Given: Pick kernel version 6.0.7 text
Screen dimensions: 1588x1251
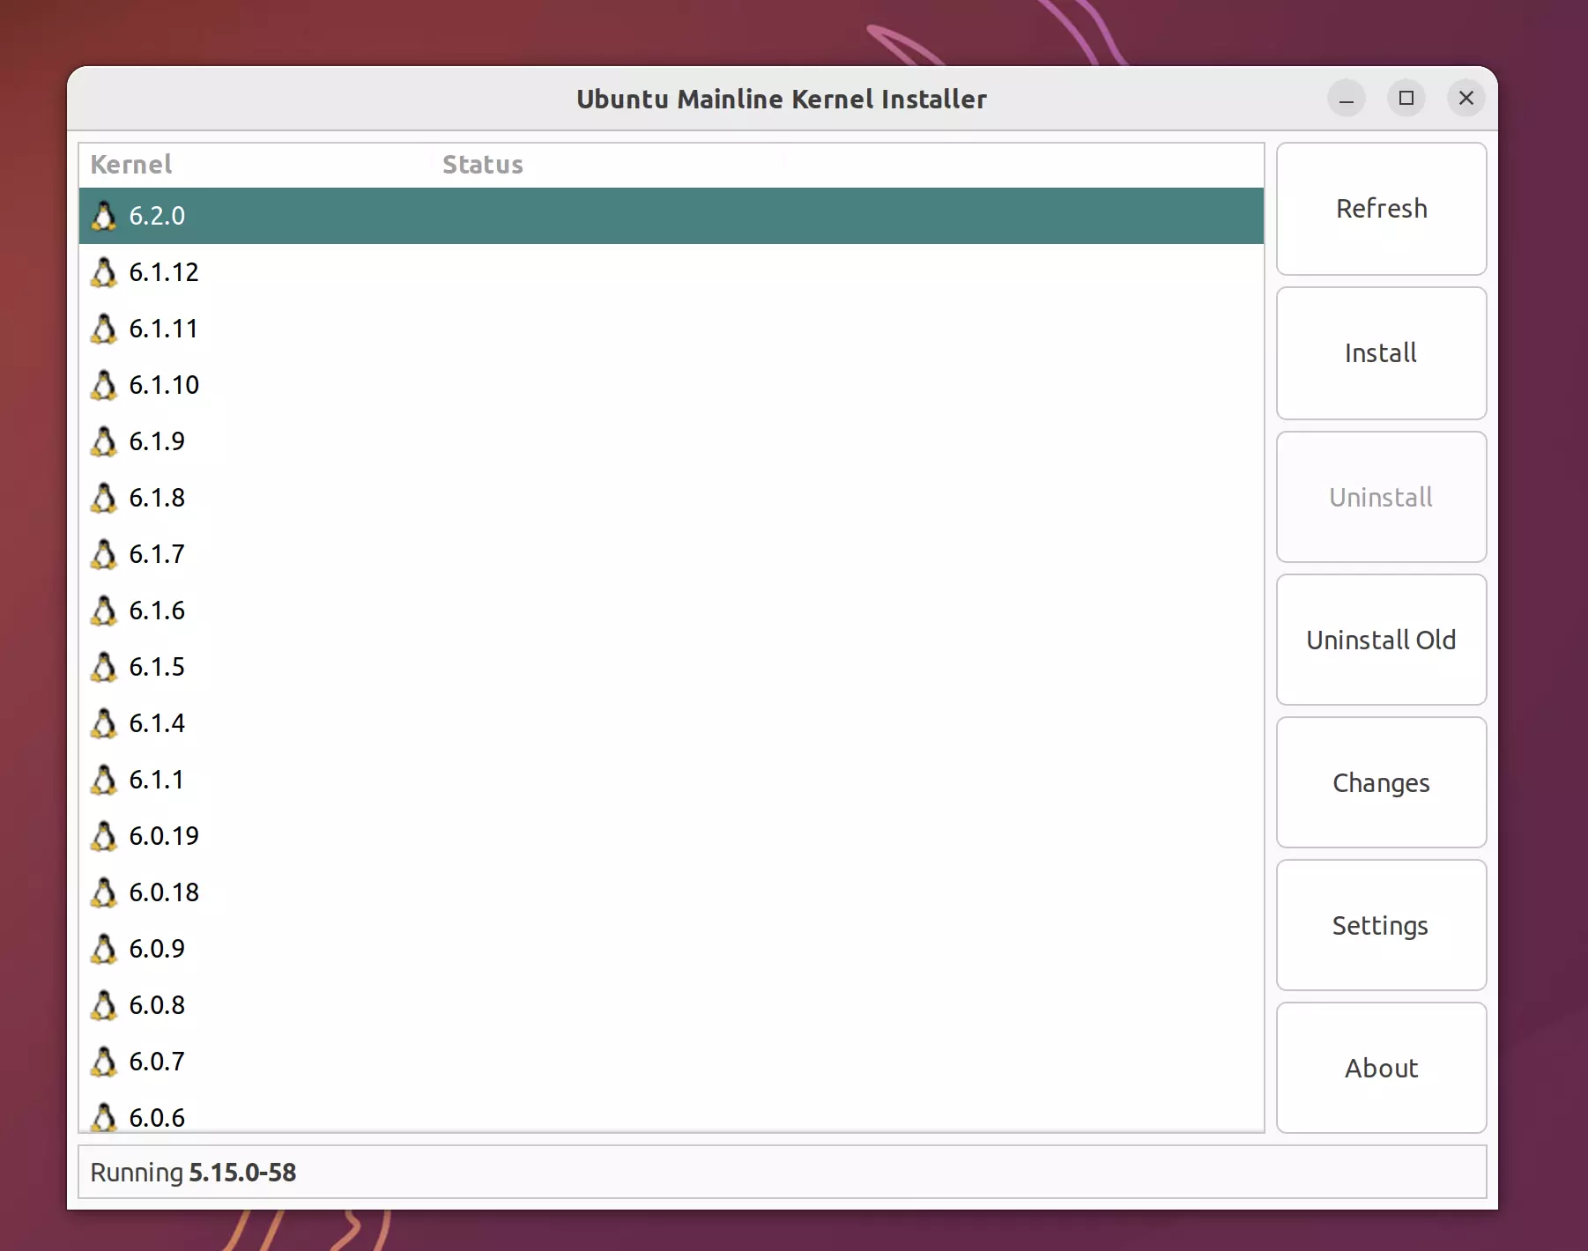Looking at the screenshot, I should pos(157,1062).
